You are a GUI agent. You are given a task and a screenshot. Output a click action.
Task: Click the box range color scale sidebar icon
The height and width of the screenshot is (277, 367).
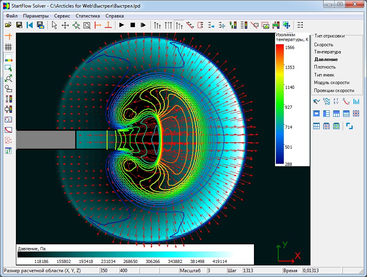coord(8,109)
